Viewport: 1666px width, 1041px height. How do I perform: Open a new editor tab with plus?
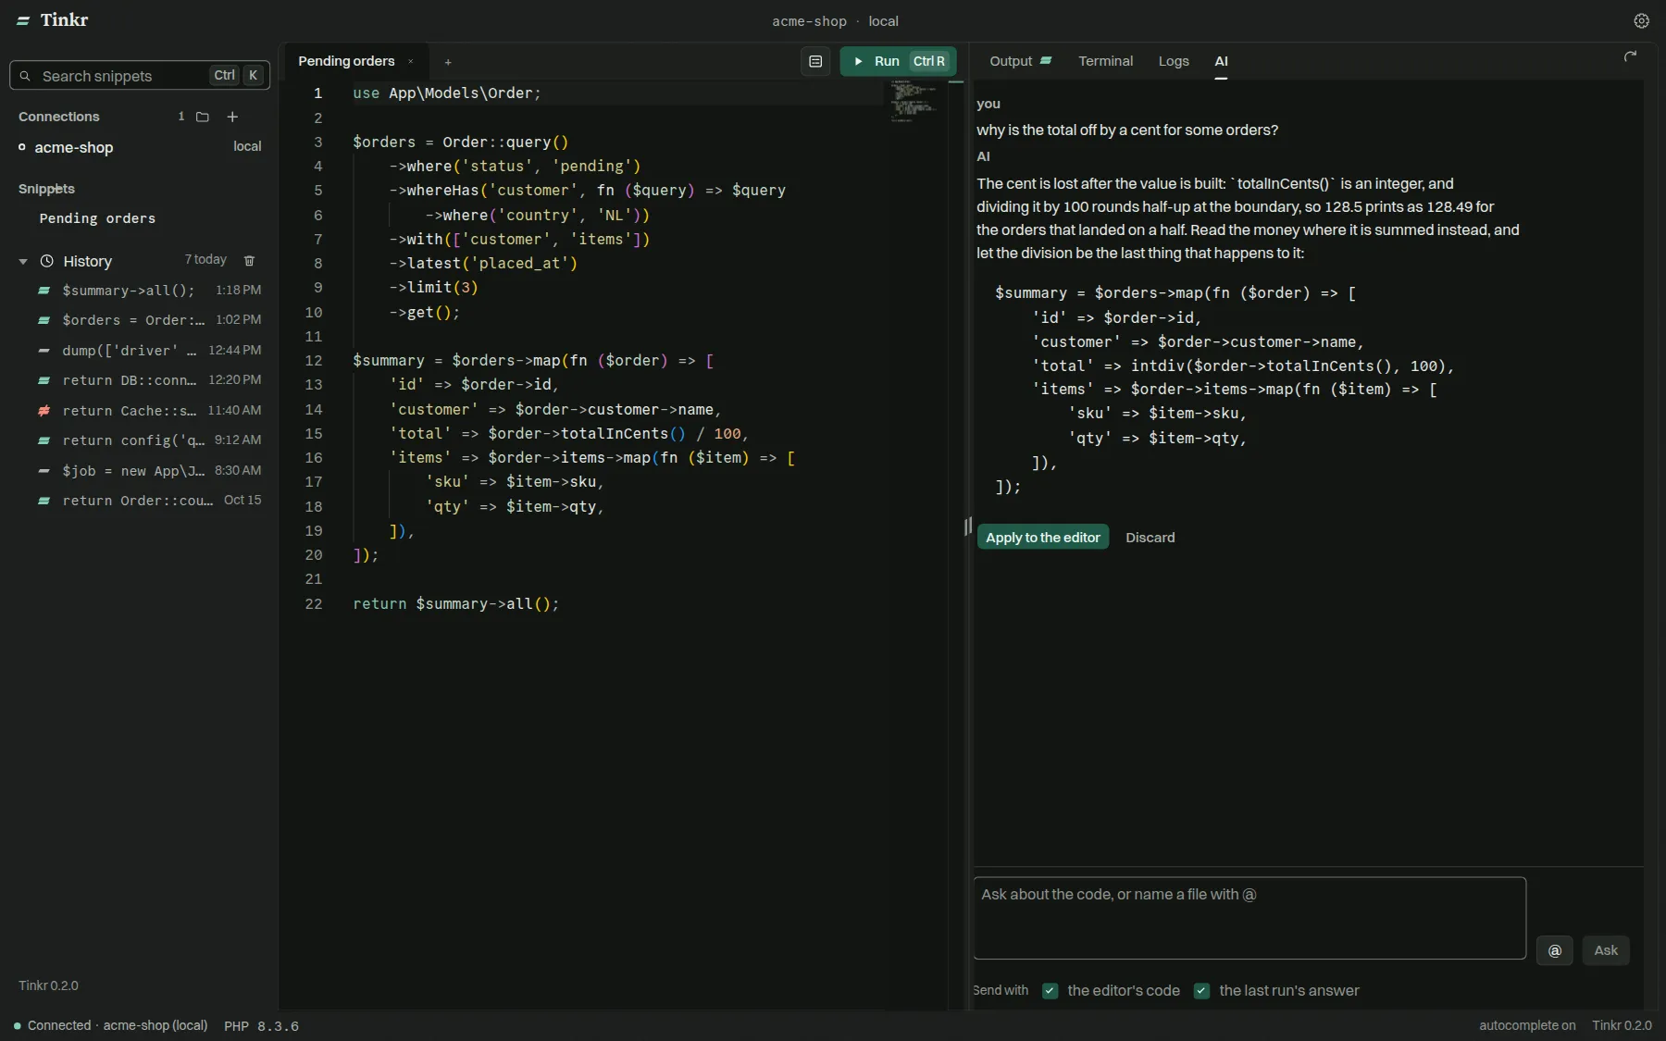pos(448,62)
